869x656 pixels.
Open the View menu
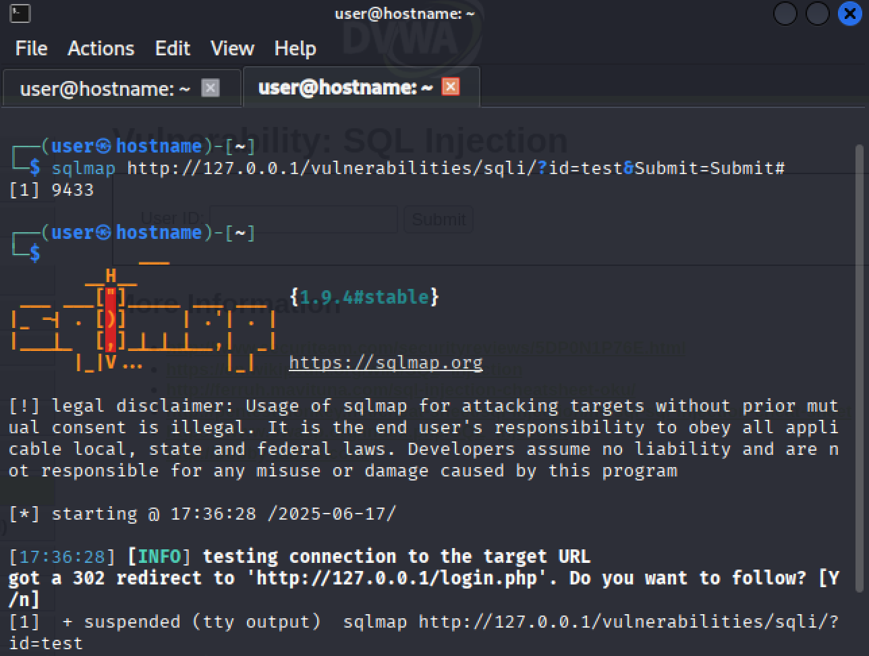tap(232, 49)
